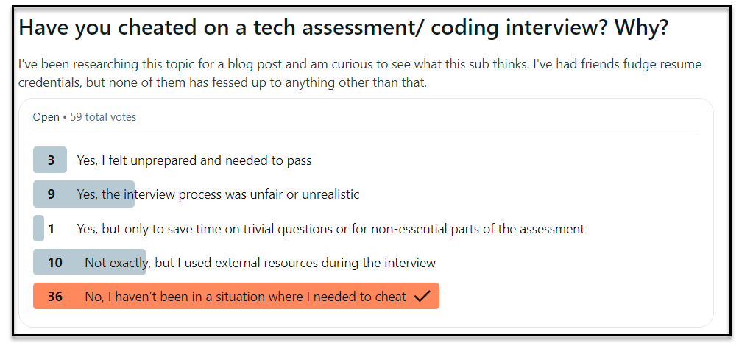Image resolution: width=739 pixels, height=346 pixels.
Task: Click the 9 votes count badge
Action: (x=52, y=194)
